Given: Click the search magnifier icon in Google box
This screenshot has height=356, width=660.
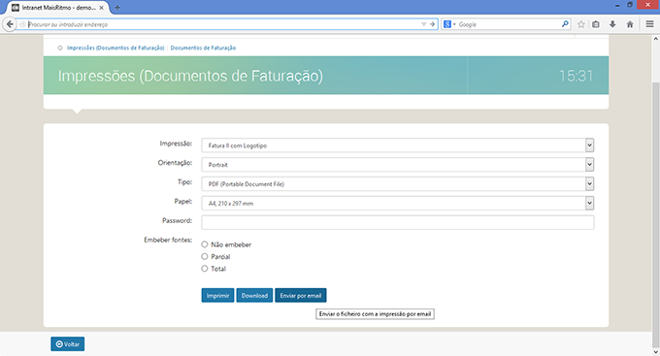Looking at the screenshot, I should [x=565, y=24].
